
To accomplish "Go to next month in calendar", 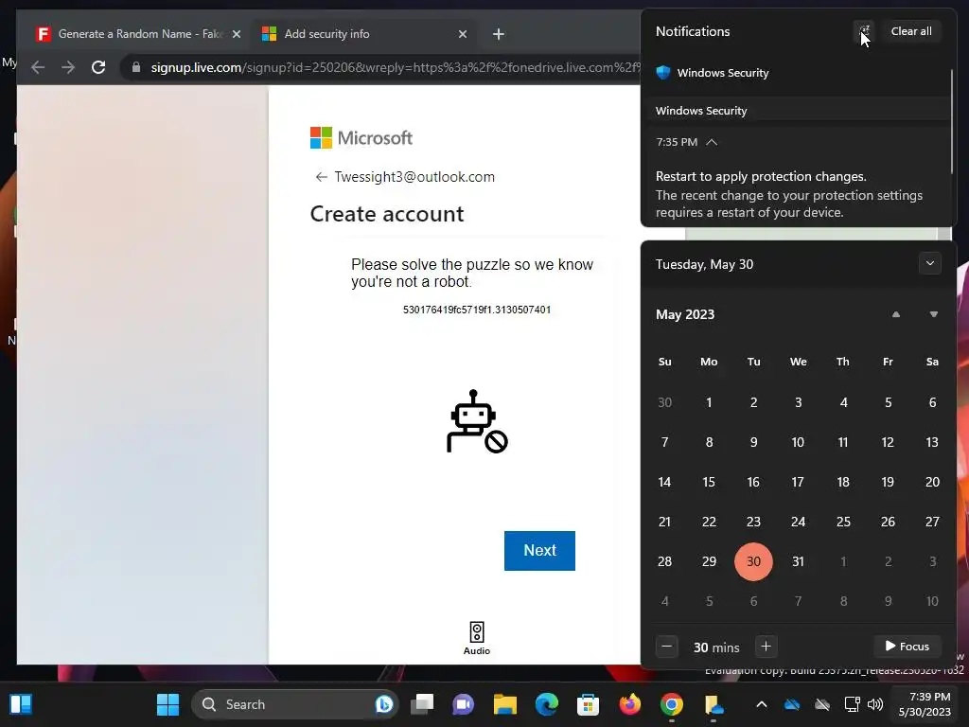I will (933, 314).
